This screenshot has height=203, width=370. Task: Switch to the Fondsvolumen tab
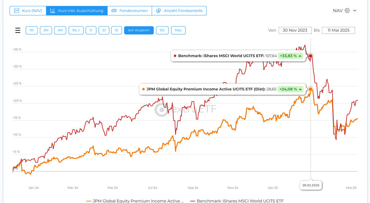[129, 11]
